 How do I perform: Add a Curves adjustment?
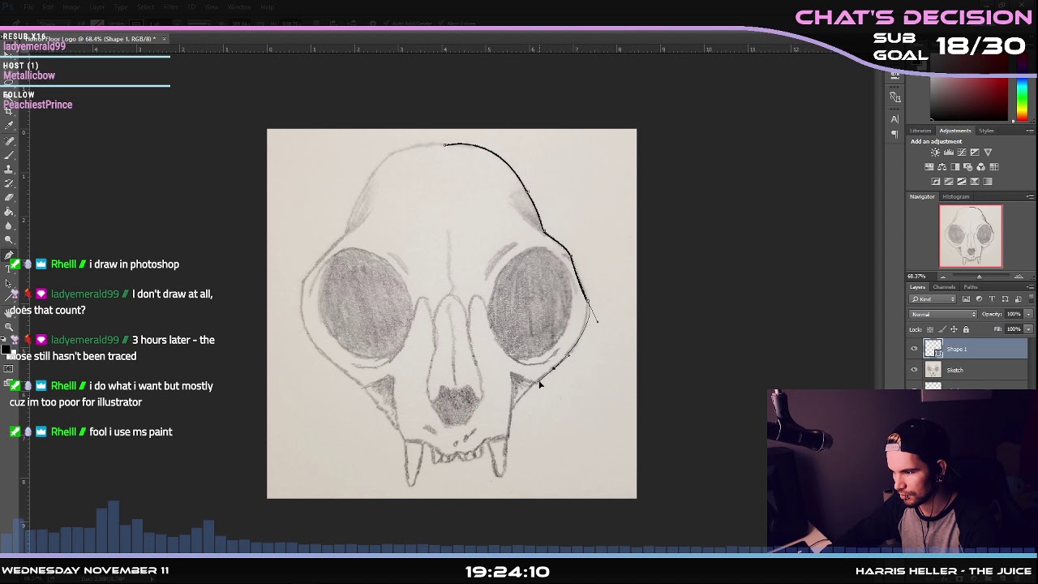click(x=962, y=152)
